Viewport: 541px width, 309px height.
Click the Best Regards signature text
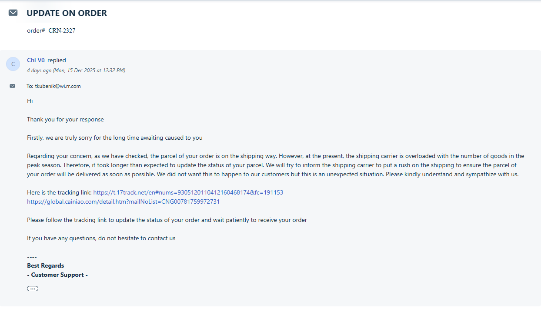coord(46,265)
